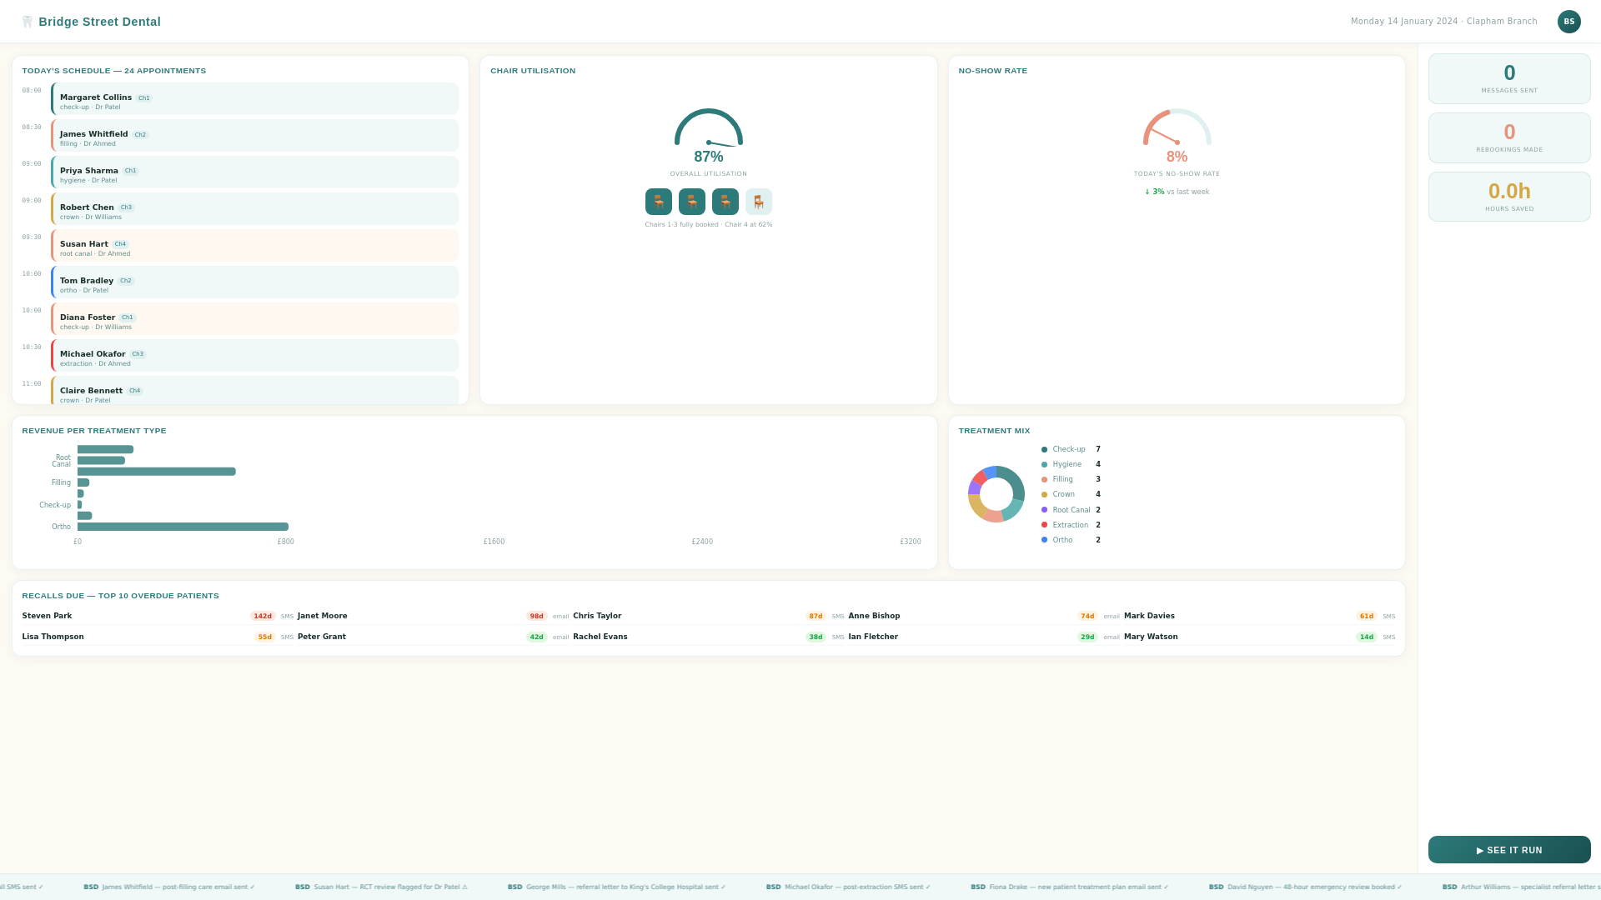Click the Messages Sent stat card
The height and width of the screenshot is (900, 1601).
click(x=1509, y=79)
